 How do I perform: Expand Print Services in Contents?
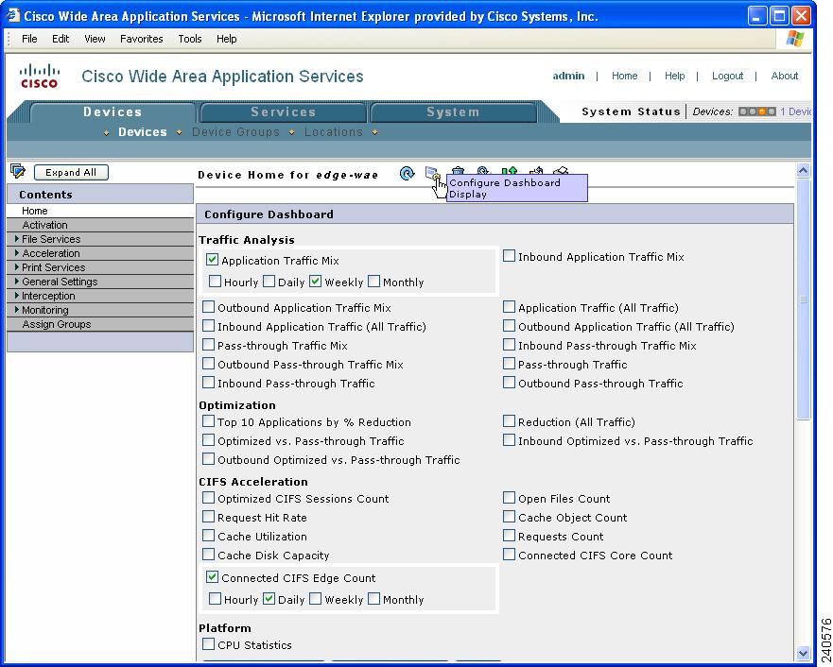point(17,267)
